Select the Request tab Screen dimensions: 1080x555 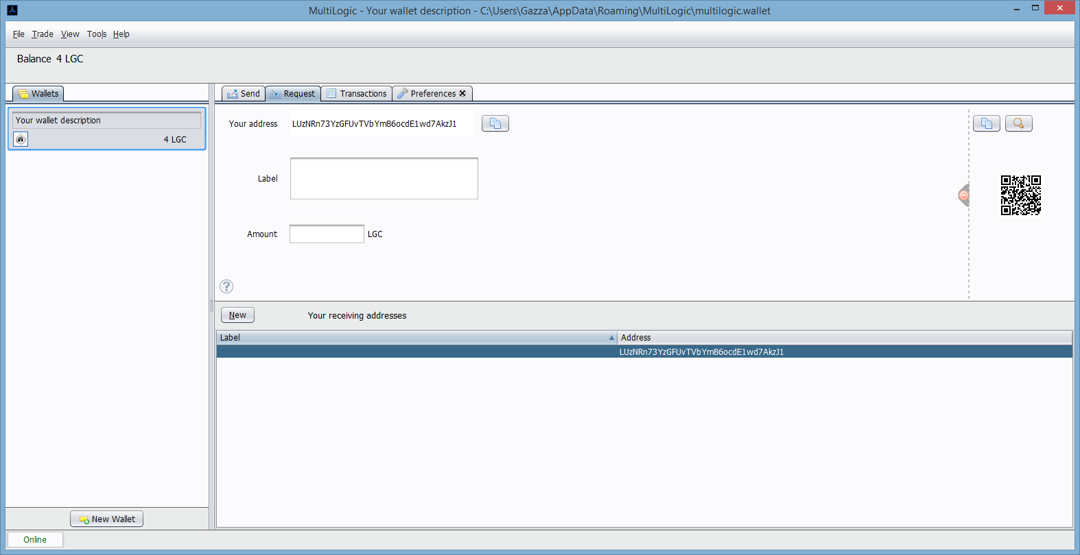pos(293,93)
